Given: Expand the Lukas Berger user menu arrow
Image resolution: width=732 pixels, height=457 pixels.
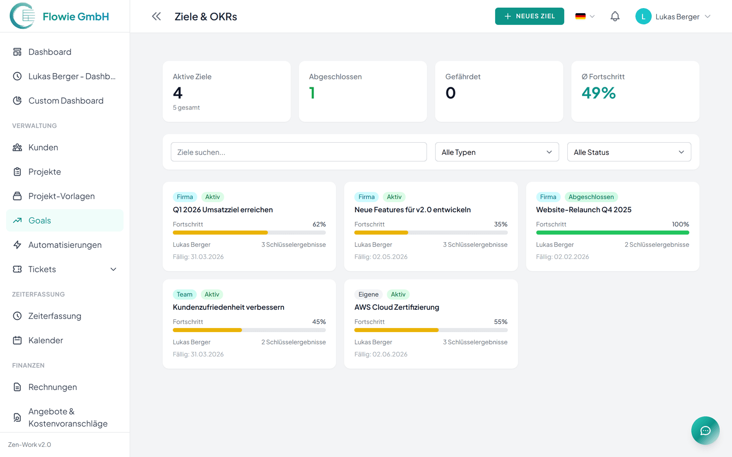Looking at the screenshot, I should (x=708, y=16).
